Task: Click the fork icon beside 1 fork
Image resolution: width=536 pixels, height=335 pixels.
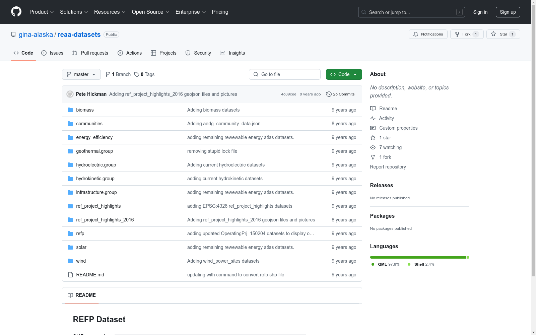Action: click(x=373, y=157)
